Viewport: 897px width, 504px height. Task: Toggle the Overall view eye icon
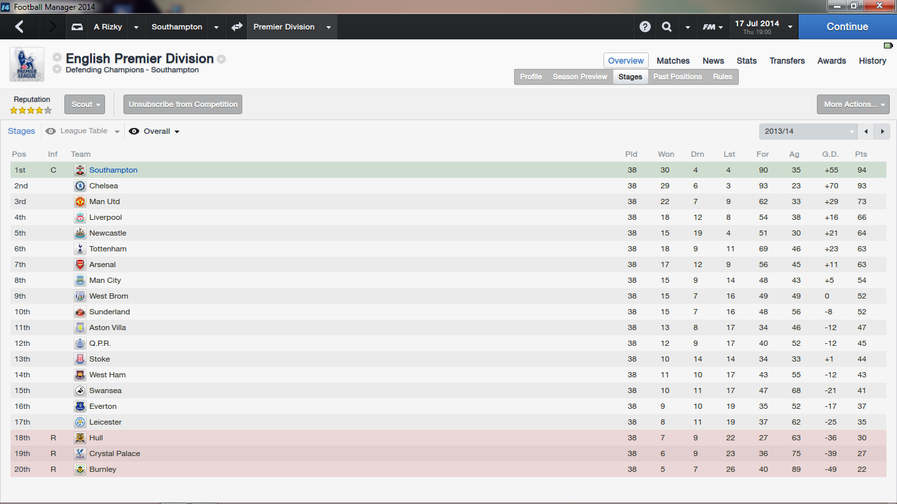(x=134, y=131)
